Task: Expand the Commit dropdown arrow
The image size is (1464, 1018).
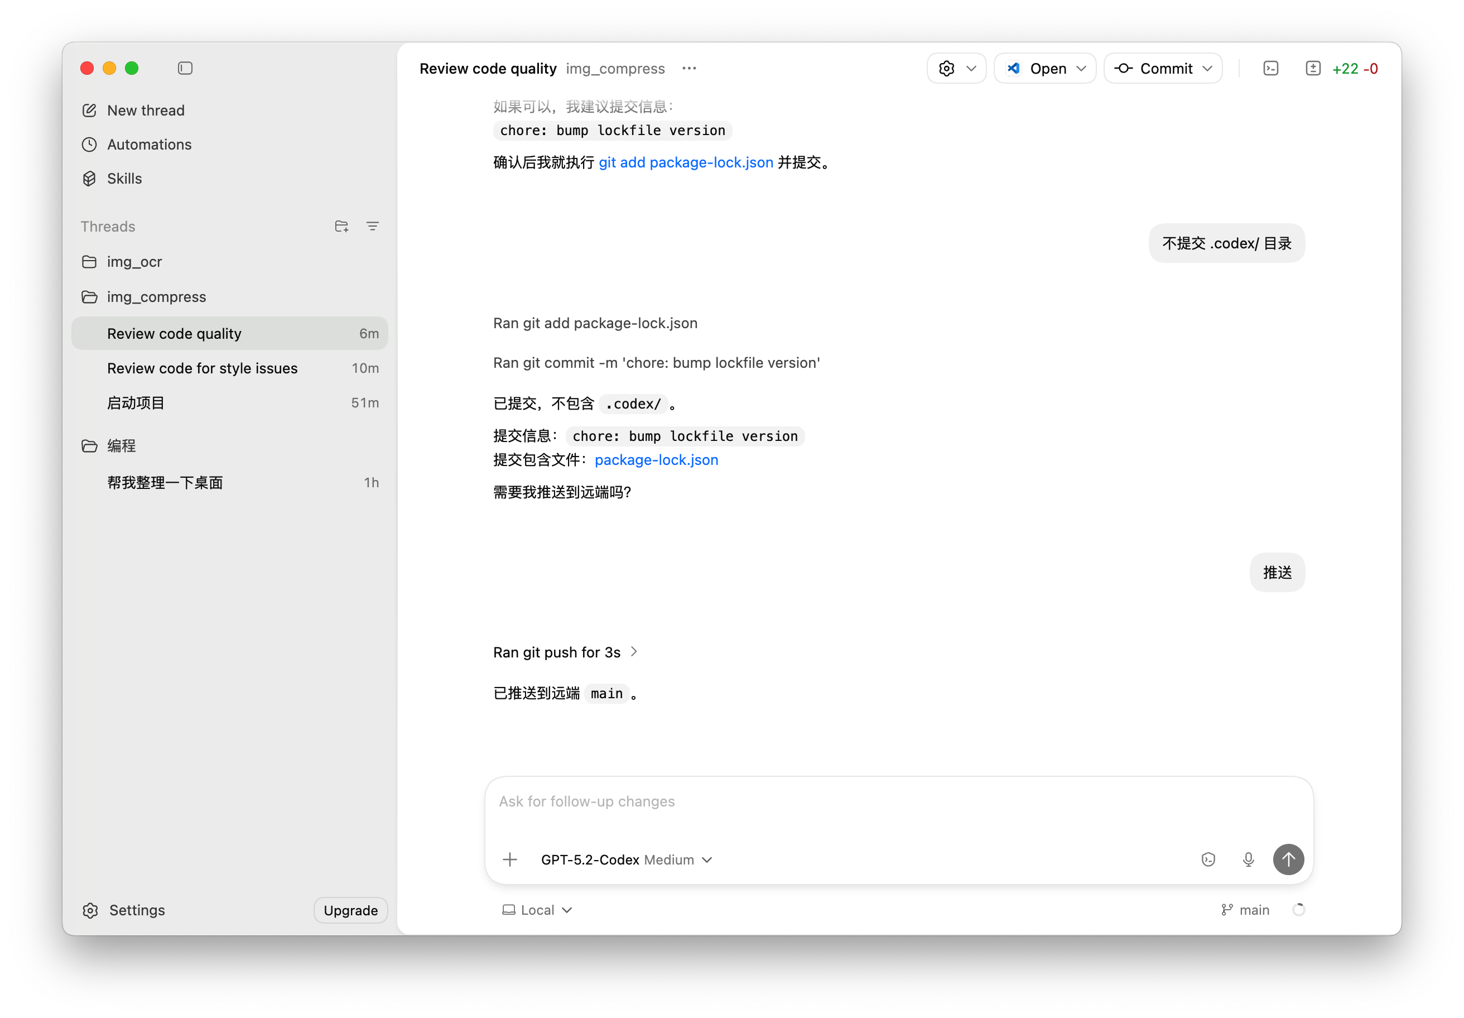Action: click(x=1207, y=68)
